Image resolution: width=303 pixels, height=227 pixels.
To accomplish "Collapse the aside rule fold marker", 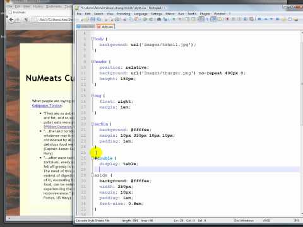I will click(x=92, y=175).
